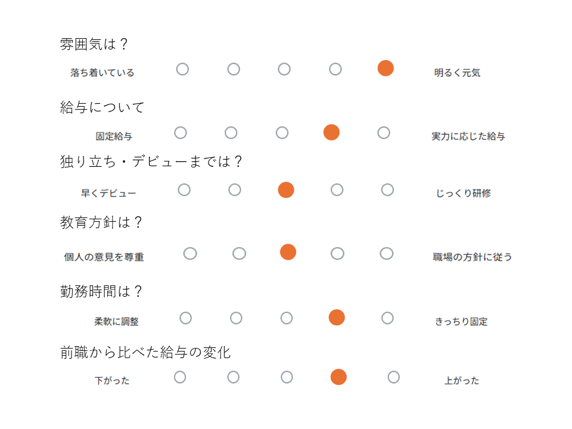The height and width of the screenshot is (429, 572).
Task: Select the filled orange 明るく元気 atmosphere radio
Action: point(386,68)
